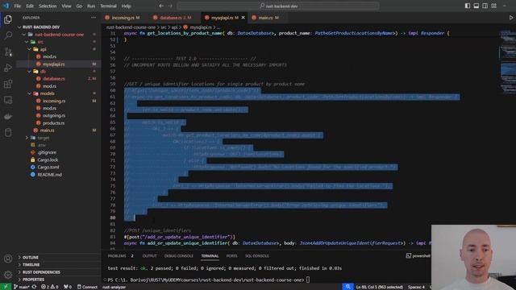Open the Extensions view
Viewport: 516px width, 290px height.
8,84
